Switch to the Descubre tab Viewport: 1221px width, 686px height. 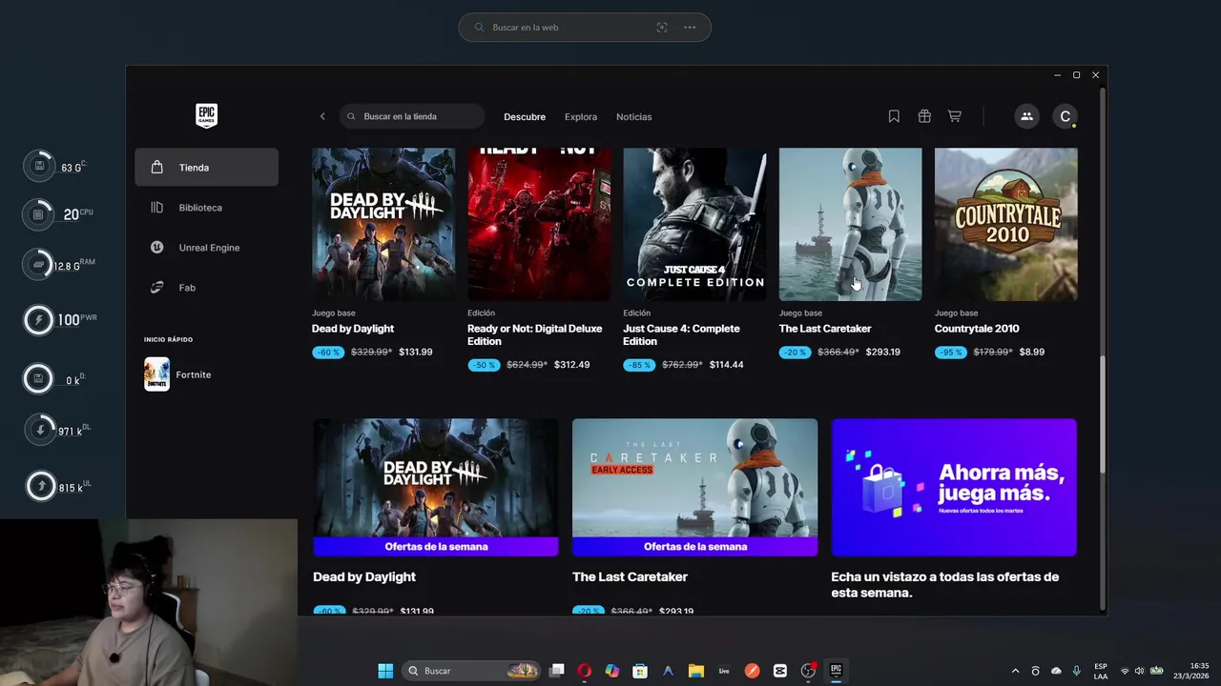(525, 116)
